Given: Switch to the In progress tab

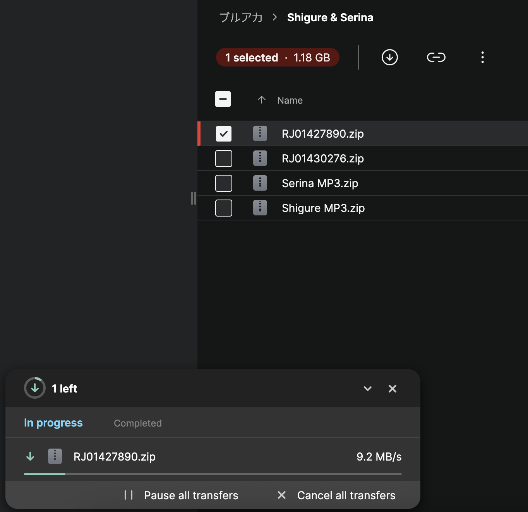Looking at the screenshot, I should point(53,423).
